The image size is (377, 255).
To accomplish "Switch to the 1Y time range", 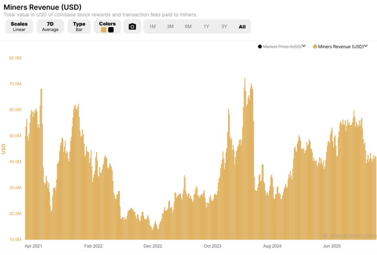I will coord(206,26).
